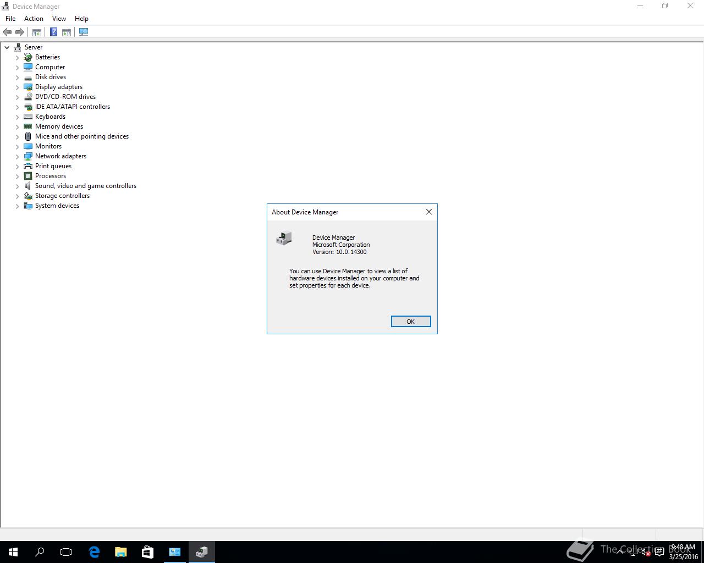Select the Disk drives category icon
704x563 pixels.
click(28, 77)
